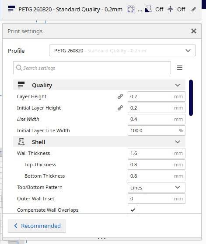206x244 pixels.
Task: Toggle Compensate Wall Overlaps checkbox
Action: coord(133,210)
